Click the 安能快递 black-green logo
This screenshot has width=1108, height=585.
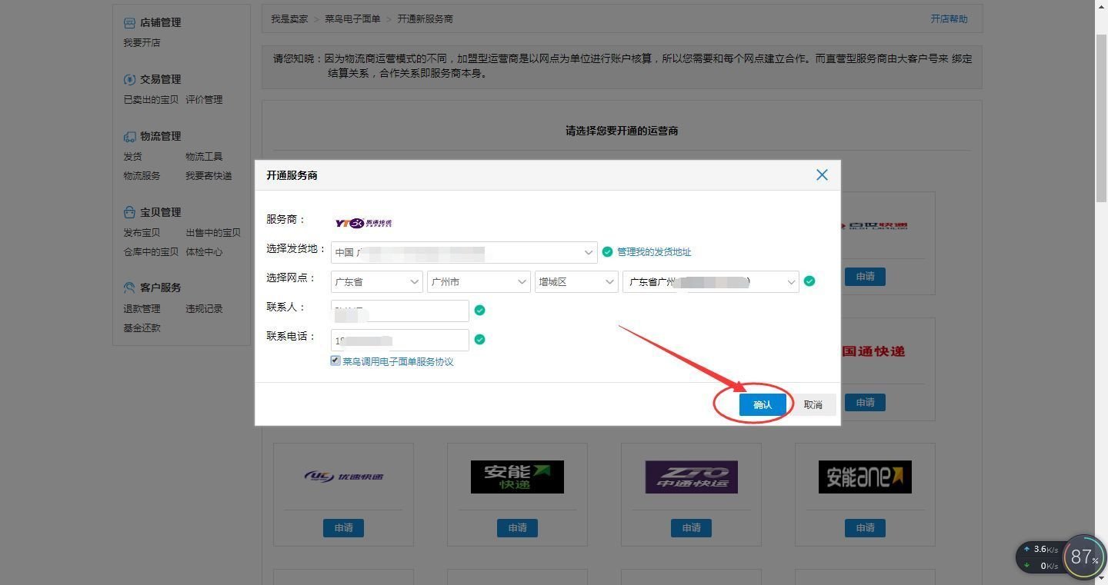[517, 477]
